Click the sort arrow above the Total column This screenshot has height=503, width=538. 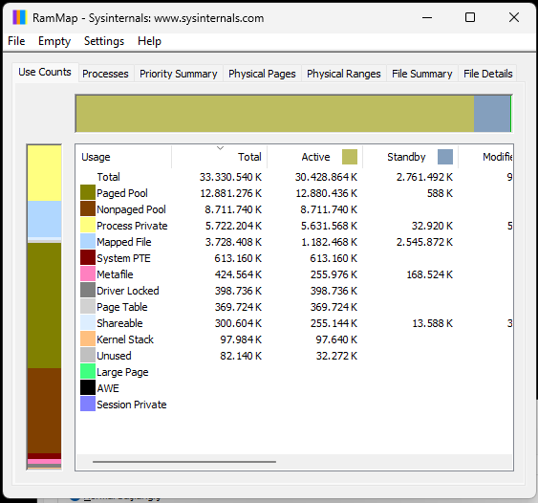point(221,148)
